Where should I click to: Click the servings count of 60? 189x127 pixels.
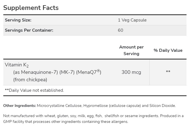[x=120, y=30]
